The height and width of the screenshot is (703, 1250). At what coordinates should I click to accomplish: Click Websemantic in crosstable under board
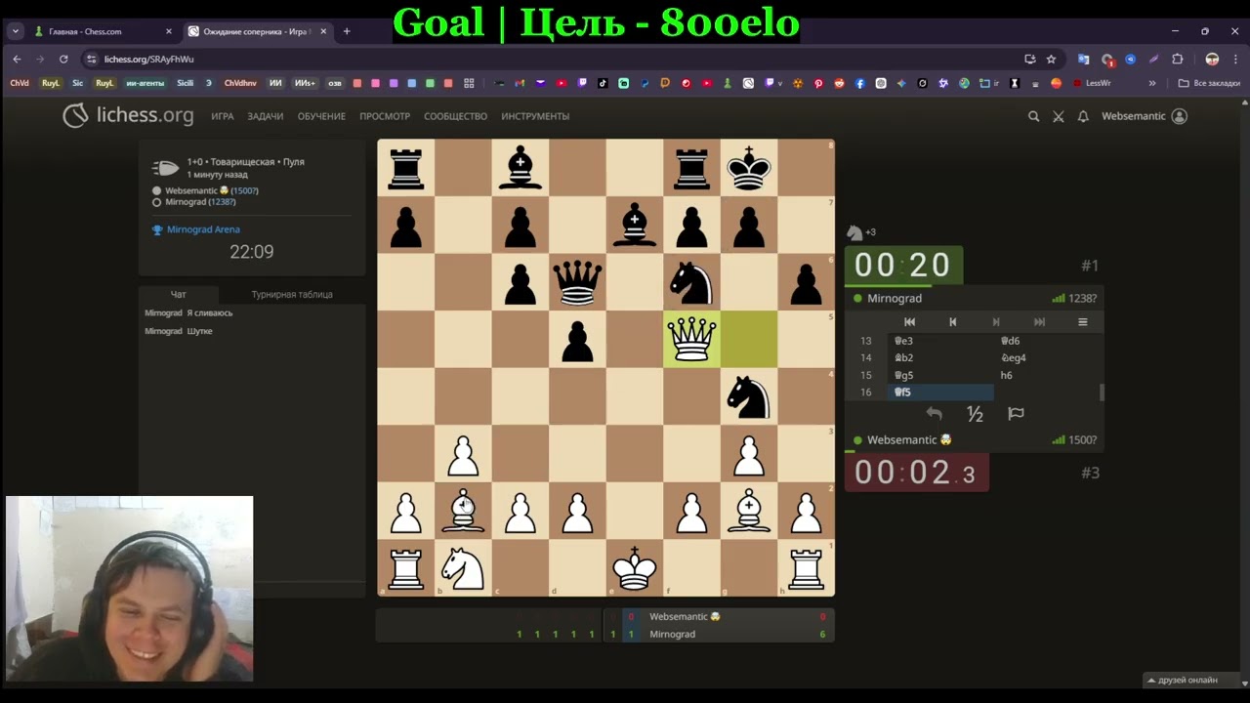(x=685, y=617)
